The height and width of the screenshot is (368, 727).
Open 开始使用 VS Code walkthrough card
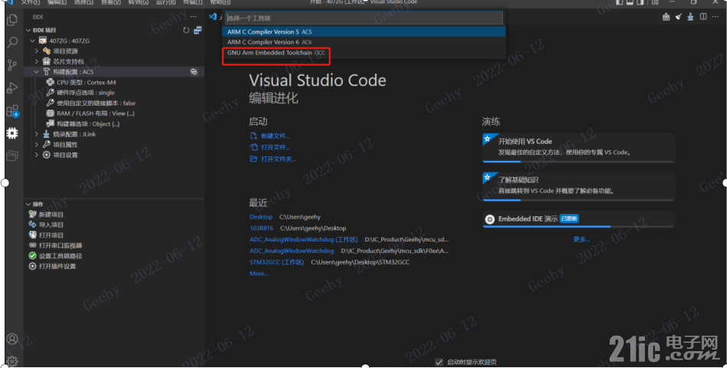point(578,147)
